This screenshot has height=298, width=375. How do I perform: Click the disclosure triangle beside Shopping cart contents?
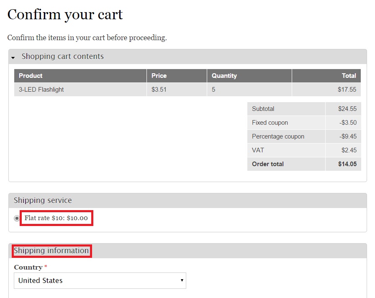click(x=13, y=57)
